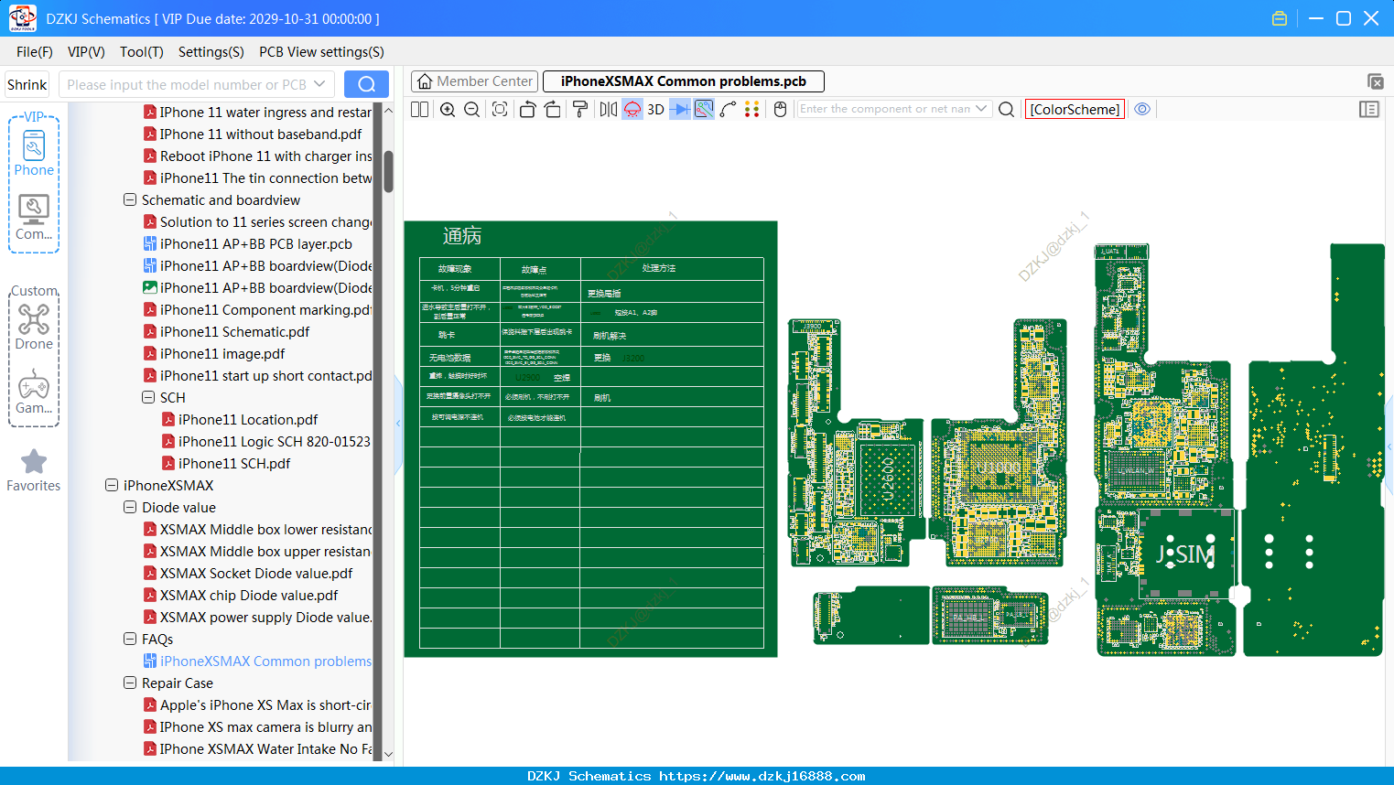Open the component or net name dropdown
The width and height of the screenshot is (1394, 785).
click(982, 108)
